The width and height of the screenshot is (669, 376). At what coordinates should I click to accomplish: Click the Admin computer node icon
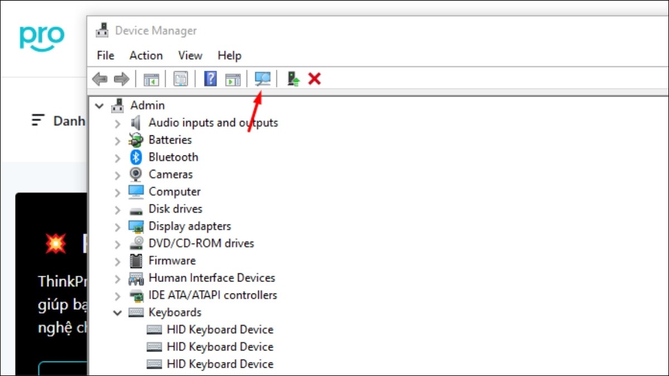(118, 105)
